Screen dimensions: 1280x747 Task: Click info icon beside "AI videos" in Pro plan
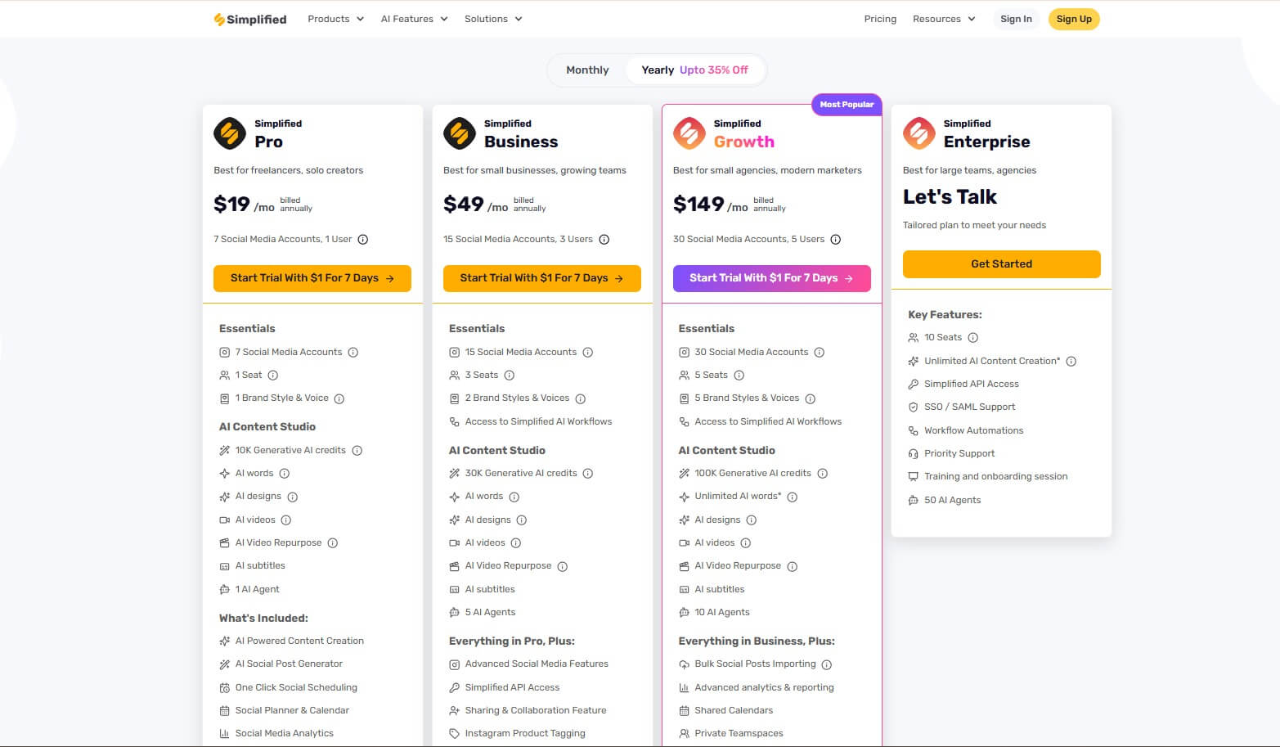point(286,520)
